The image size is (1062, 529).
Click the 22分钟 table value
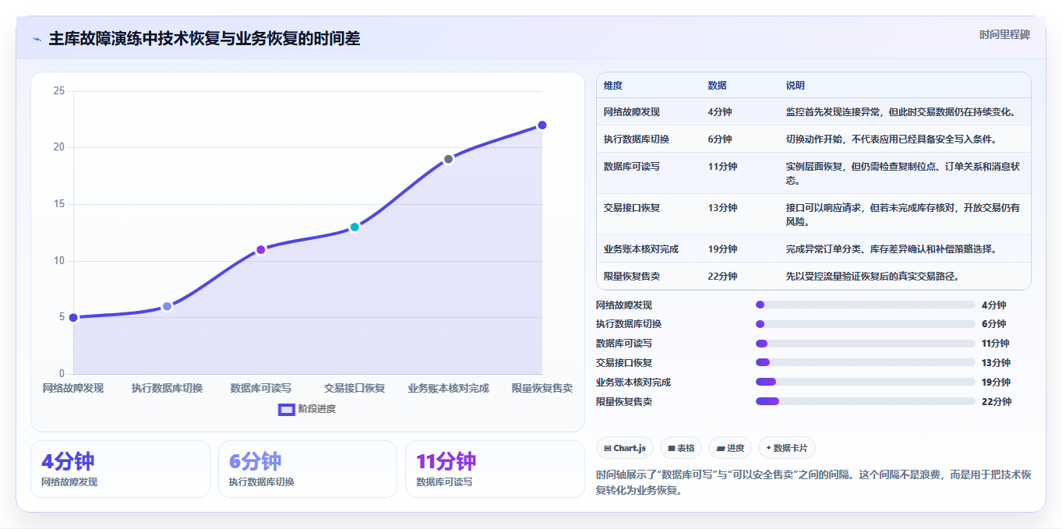(722, 277)
